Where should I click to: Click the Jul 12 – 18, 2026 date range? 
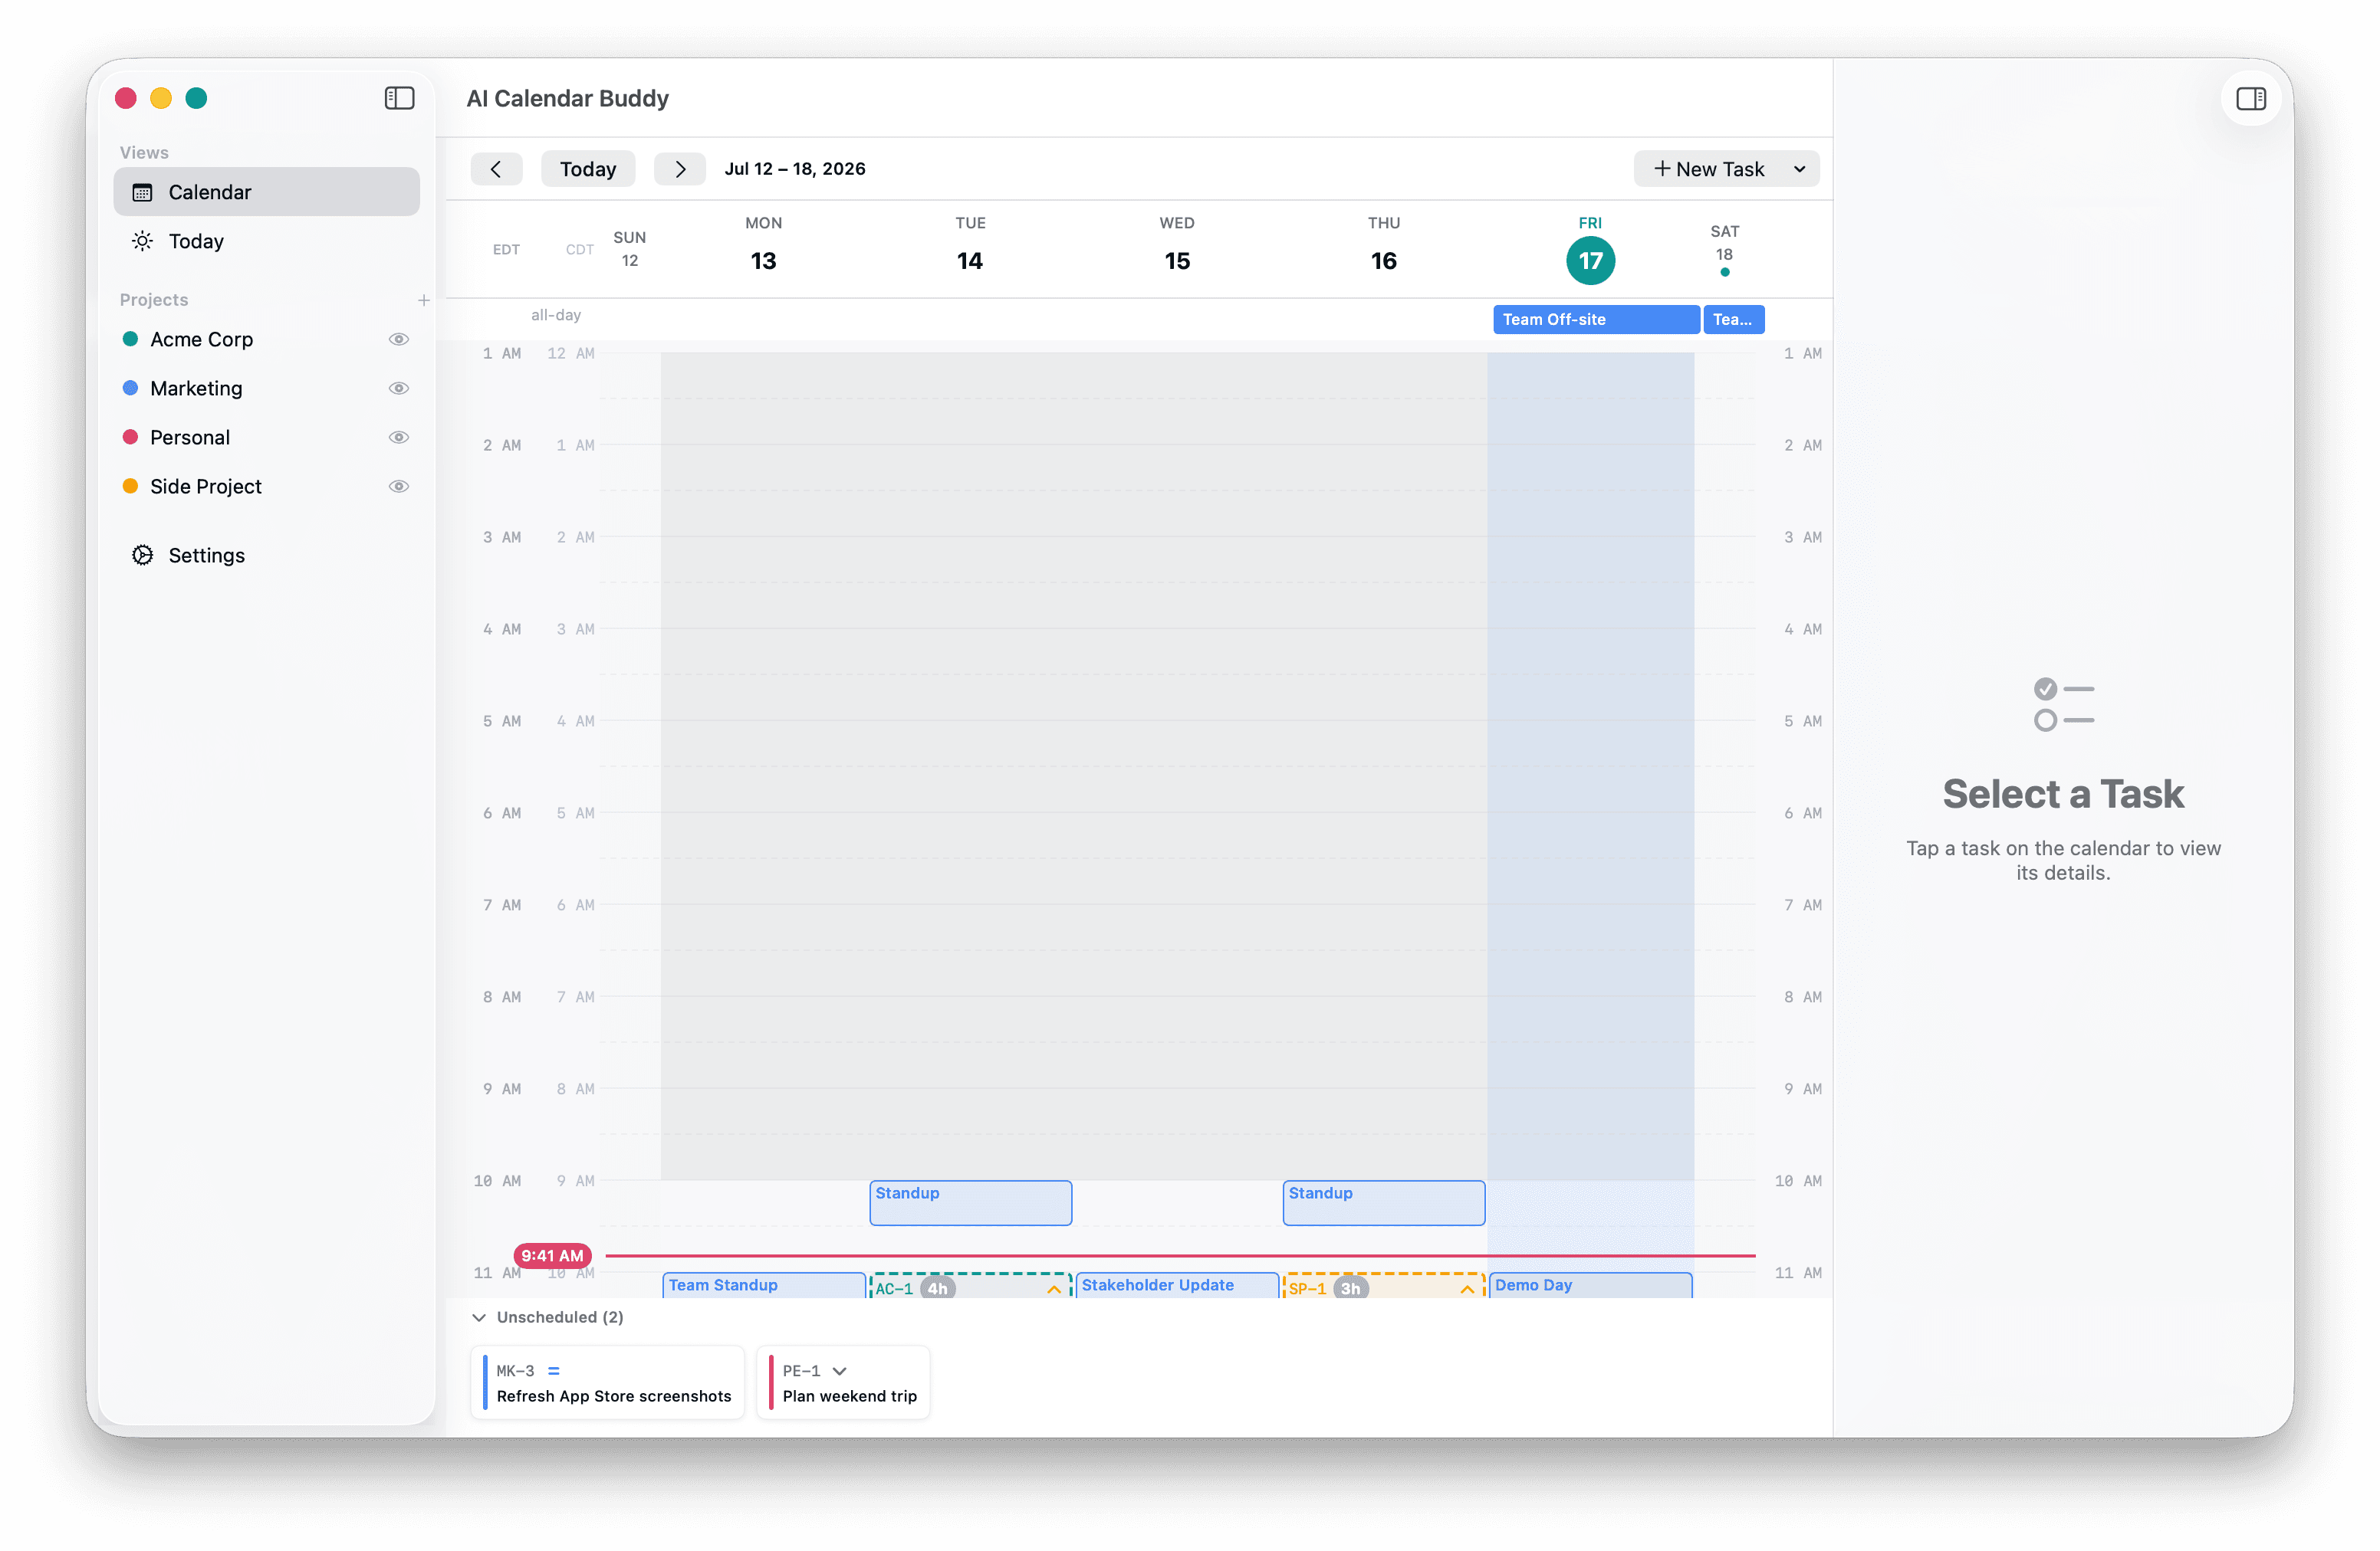(x=795, y=169)
